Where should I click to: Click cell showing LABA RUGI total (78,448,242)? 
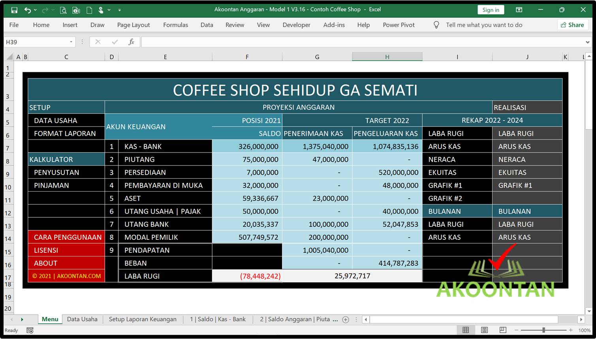pos(261,276)
